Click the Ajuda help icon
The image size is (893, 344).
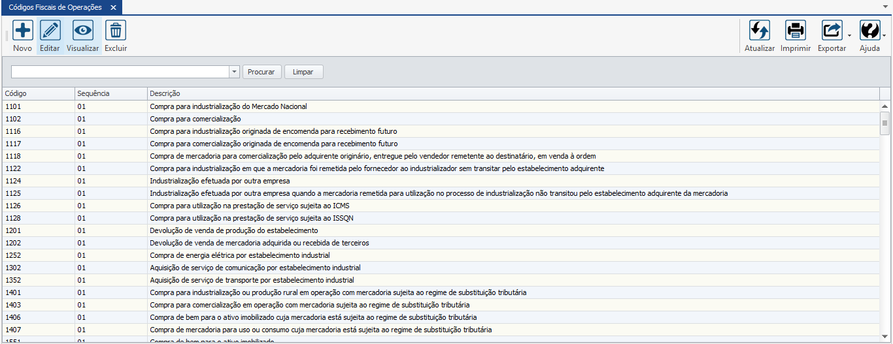(x=869, y=31)
